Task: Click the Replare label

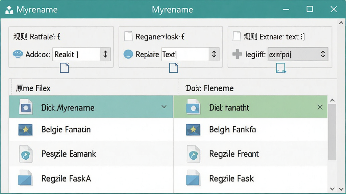Action: 147,54
